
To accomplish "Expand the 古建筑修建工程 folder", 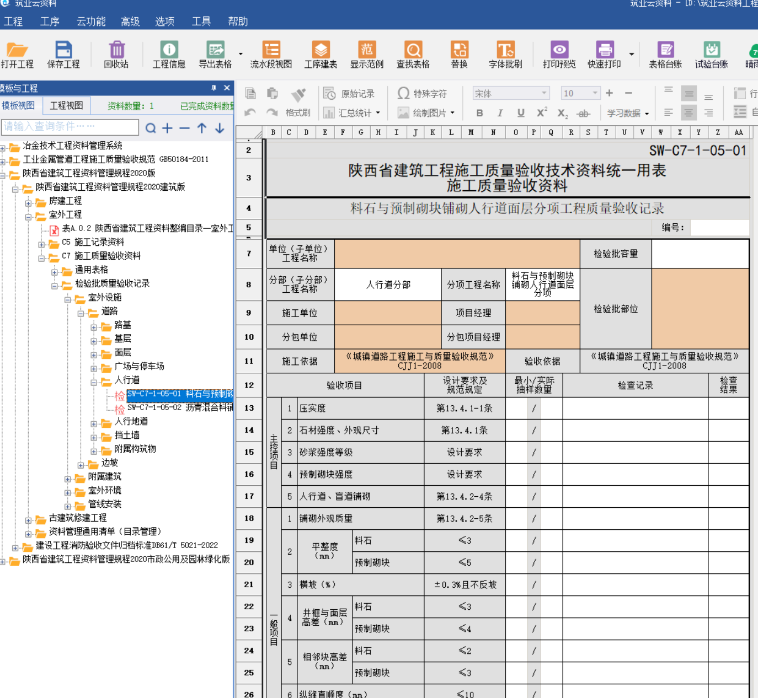I will click(x=28, y=520).
